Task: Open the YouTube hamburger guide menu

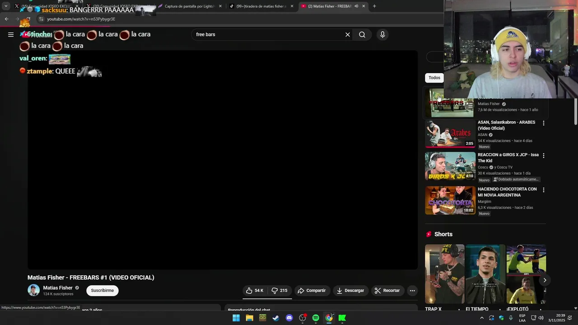Action: 11,34
